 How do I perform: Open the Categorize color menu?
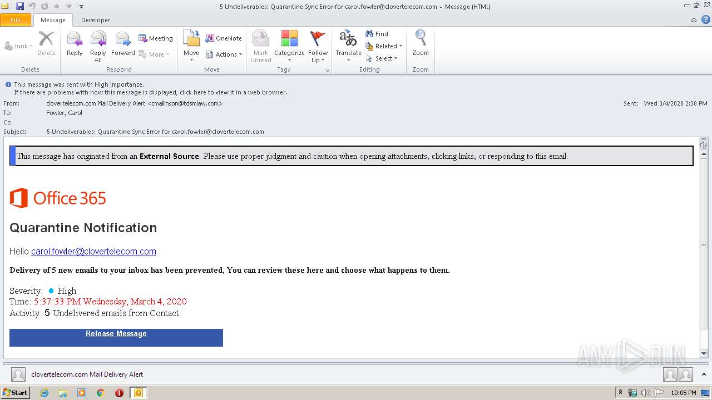click(x=289, y=47)
